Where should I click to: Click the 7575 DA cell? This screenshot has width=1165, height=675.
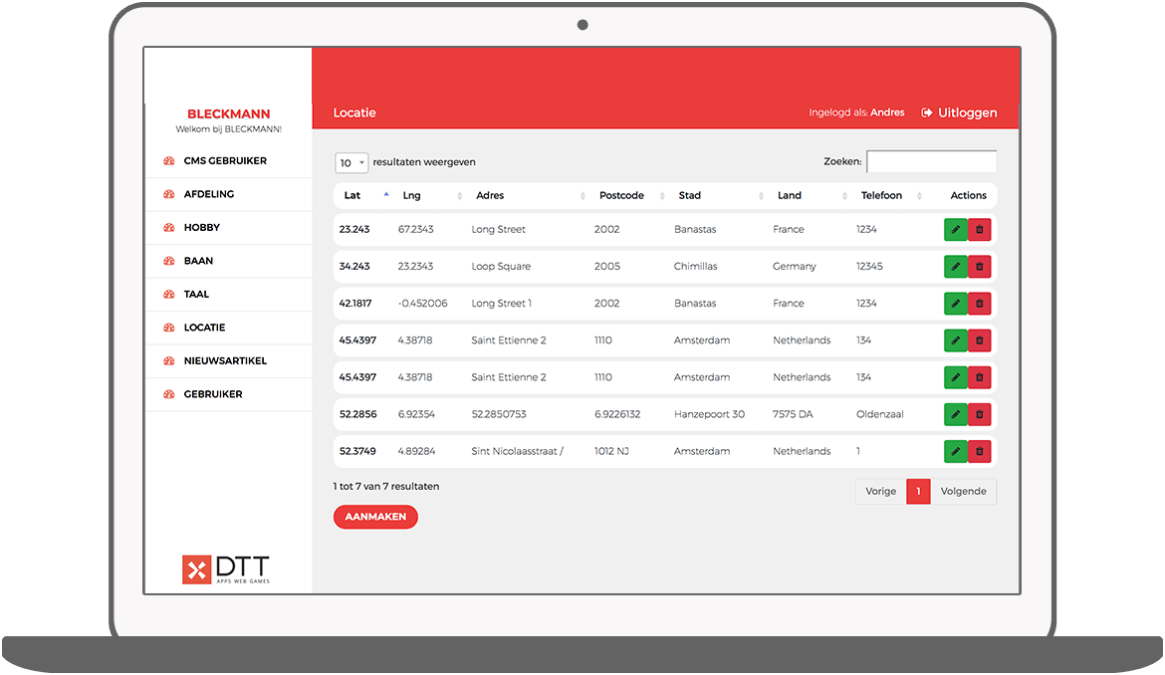(x=793, y=414)
